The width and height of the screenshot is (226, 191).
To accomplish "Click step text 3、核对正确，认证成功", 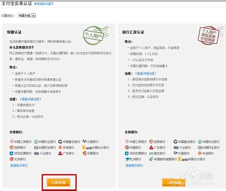I will click(x=28, y=116).
